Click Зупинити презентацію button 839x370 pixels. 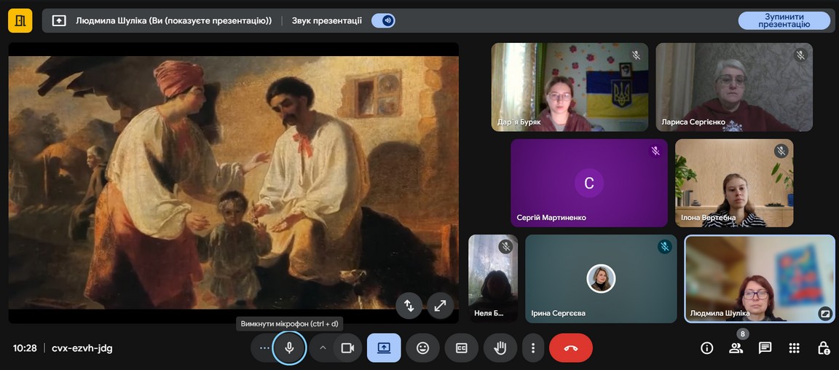pyautogui.click(x=784, y=20)
